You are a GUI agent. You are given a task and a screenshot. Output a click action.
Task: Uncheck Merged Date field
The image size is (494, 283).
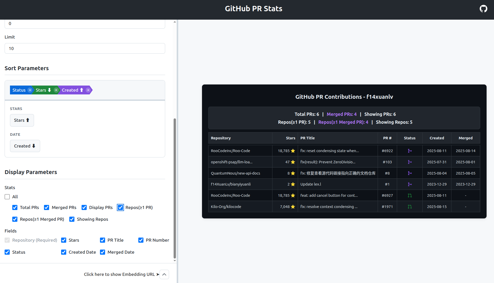pos(103,252)
